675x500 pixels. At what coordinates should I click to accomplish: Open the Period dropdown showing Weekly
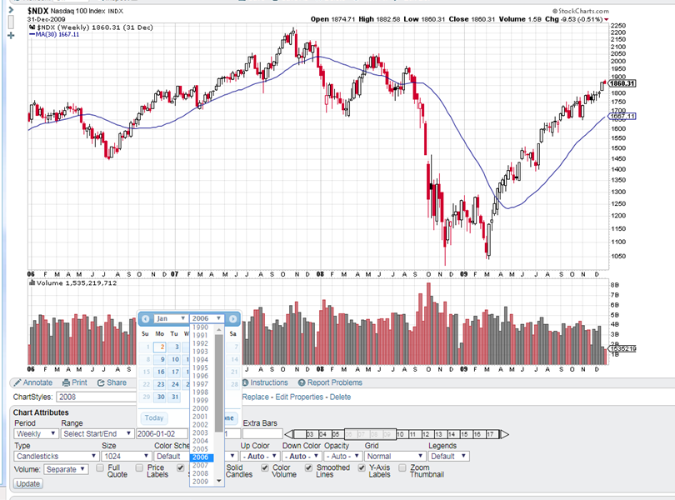[x=36, y=433]
